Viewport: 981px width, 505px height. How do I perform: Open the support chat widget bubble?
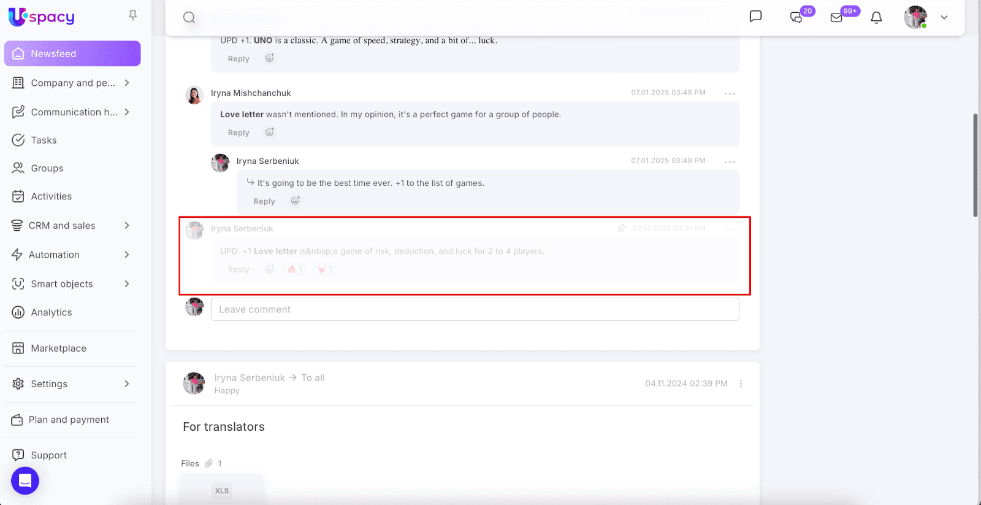click(x=25, y=480)
